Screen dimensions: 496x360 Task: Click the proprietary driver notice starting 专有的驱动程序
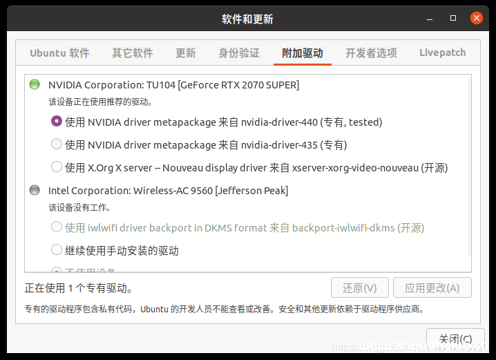[x=225, y=309]
